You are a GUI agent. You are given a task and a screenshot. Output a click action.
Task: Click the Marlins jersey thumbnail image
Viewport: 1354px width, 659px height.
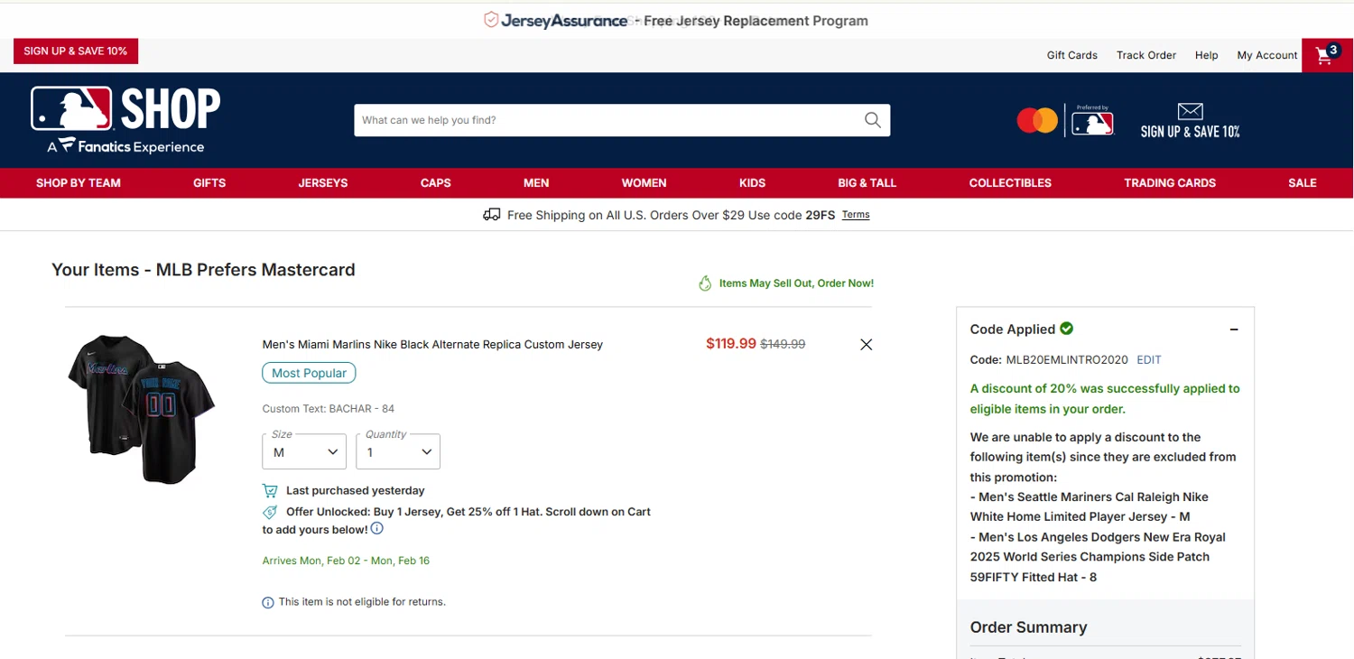(142, 408)
